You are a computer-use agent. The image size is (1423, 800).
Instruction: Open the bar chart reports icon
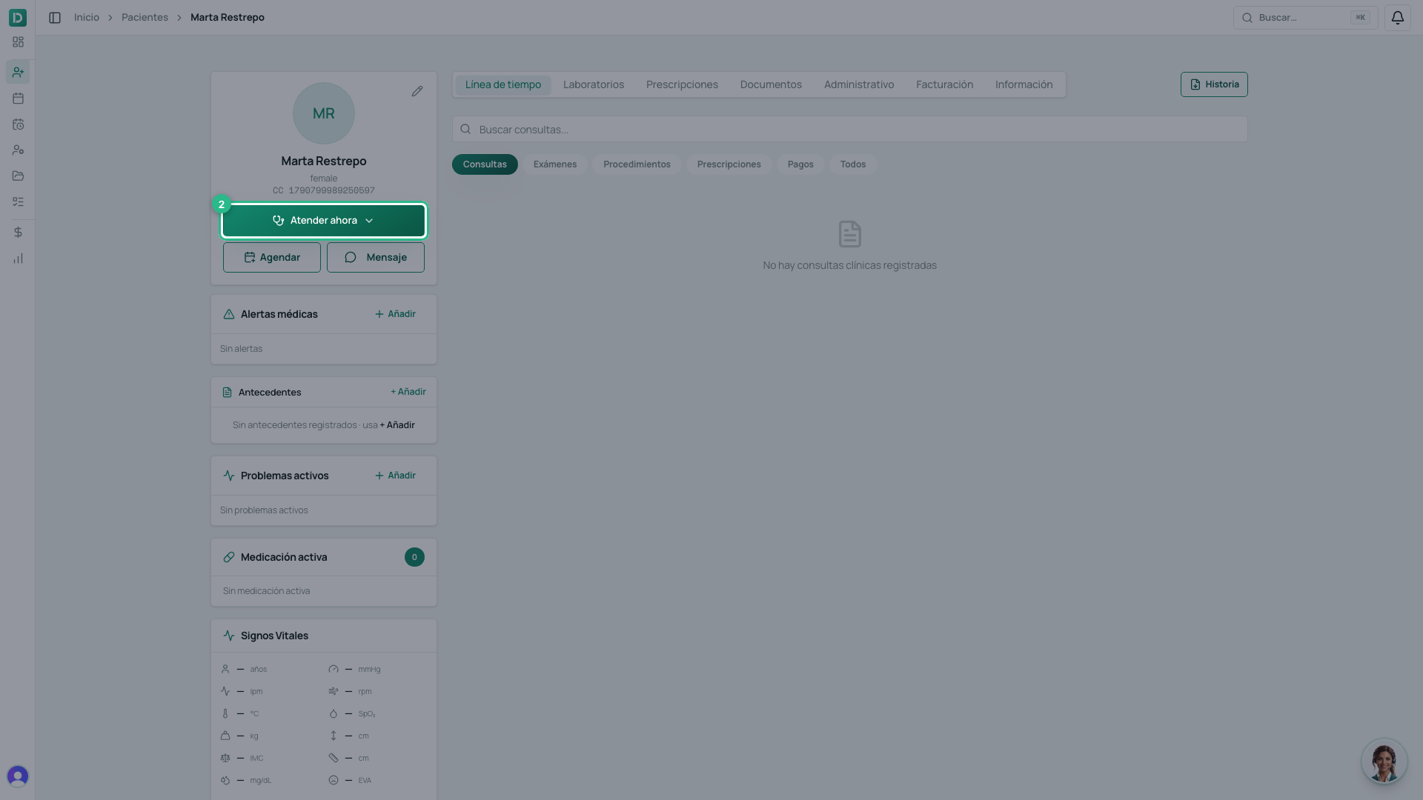[18, 259]
